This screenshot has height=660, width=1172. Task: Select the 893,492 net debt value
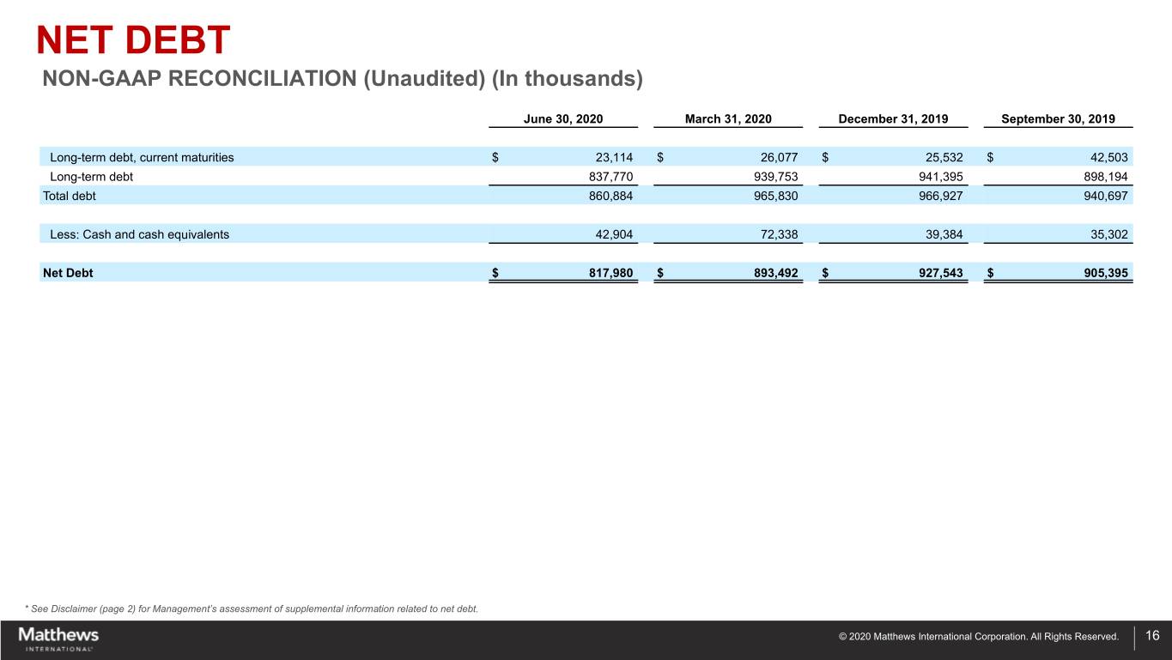pyautogui.click(x=772, y=273)
